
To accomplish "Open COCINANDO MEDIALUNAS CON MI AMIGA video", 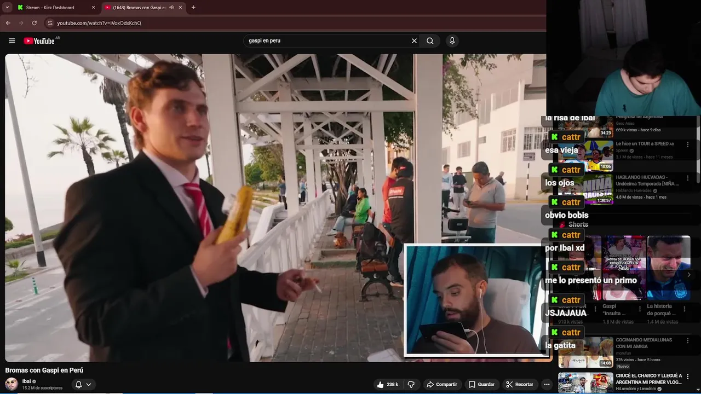I will tap(644, 343).
